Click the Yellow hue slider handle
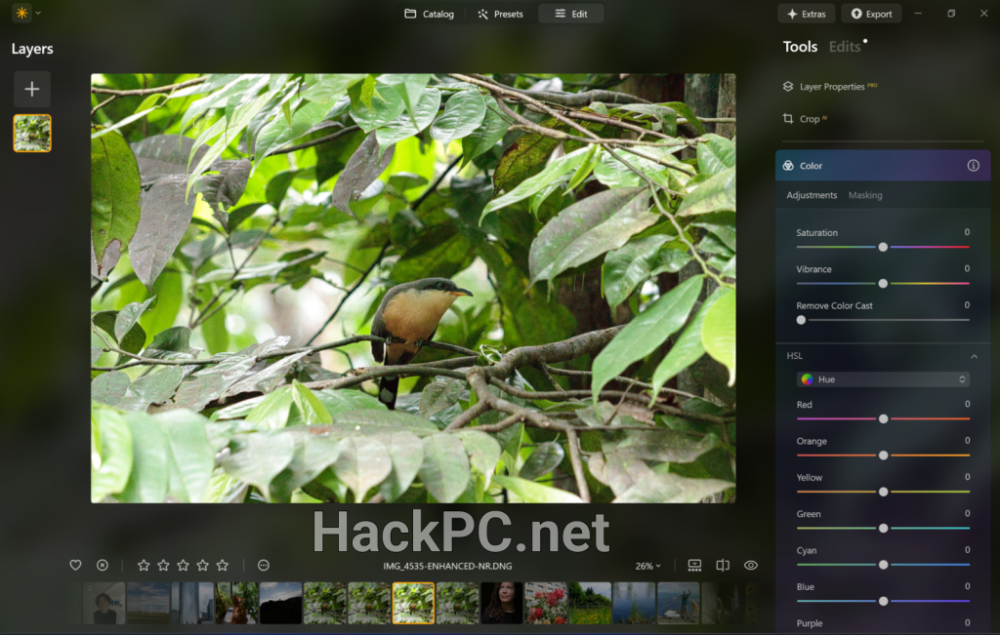 coord(883,491)
